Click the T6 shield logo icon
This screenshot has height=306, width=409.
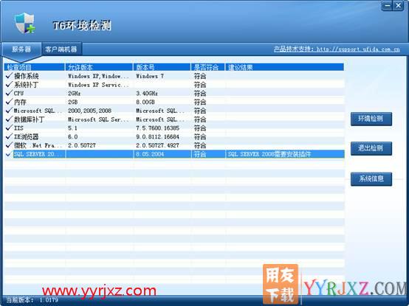click(x=24, y=23)
